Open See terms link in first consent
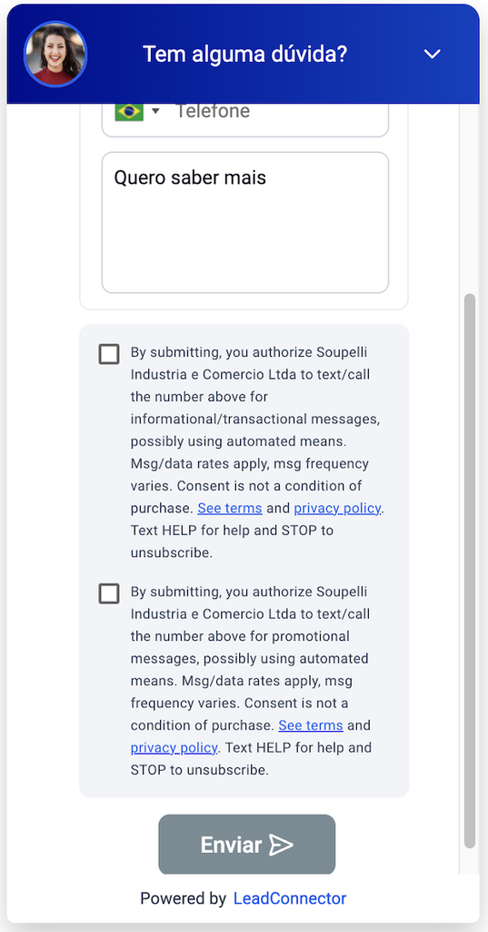Viewport: 488px width, 932px height. coord(230,508)
